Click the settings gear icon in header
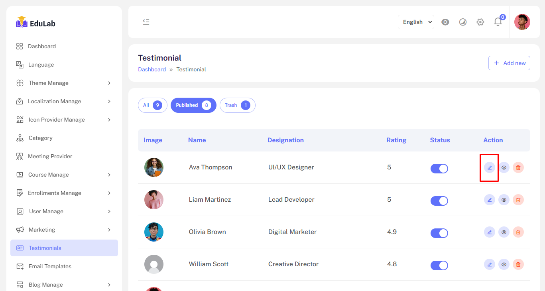Viewport: 545px width, 291px height. [480, 22]
